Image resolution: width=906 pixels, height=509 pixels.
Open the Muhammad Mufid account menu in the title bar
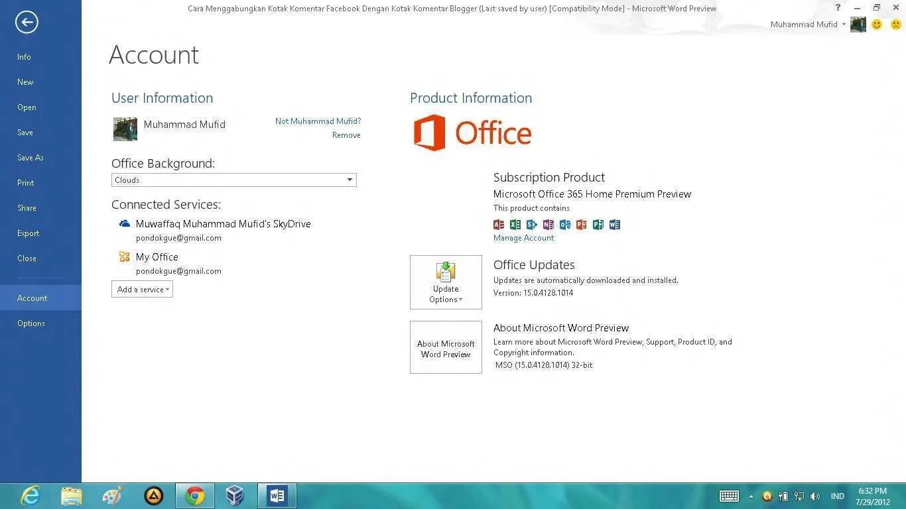808,25
